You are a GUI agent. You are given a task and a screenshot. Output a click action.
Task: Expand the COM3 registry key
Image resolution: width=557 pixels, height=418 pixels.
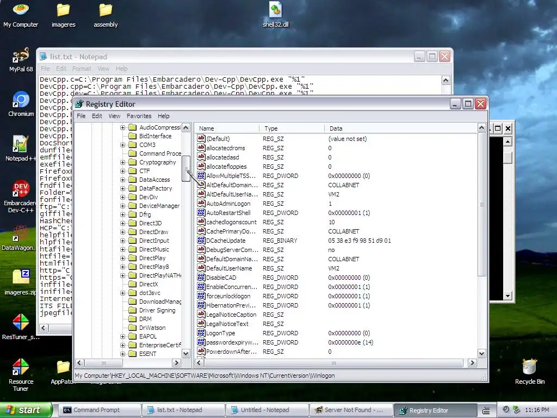click(122, 145)
